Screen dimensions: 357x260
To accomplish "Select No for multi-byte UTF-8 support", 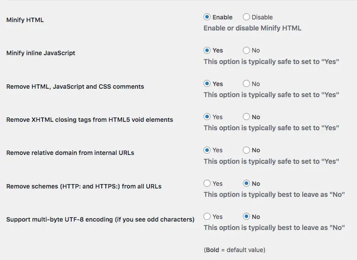I will point(246,217).
